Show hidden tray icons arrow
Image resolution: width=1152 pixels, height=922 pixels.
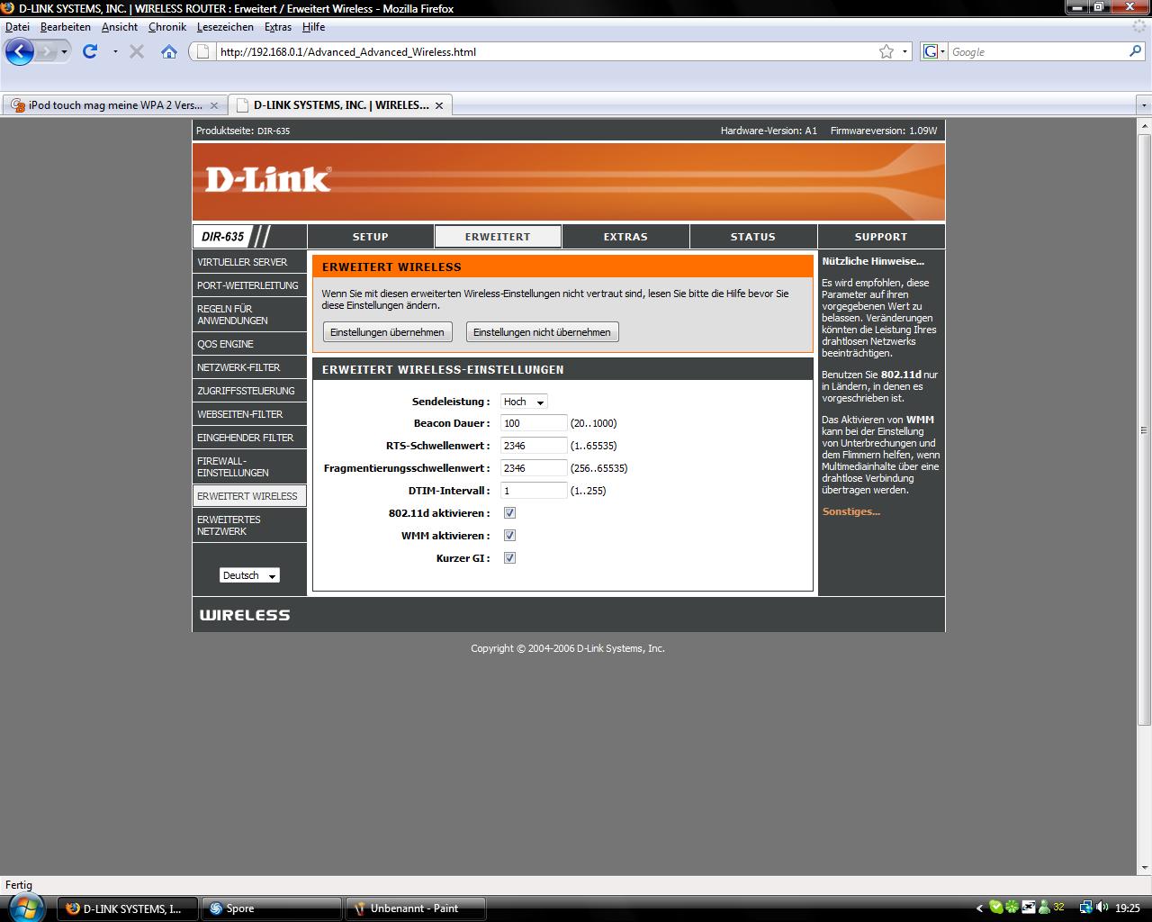tap(979, 908)
